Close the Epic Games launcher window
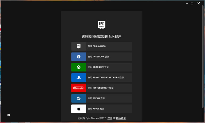The height and width of the screenshot is (123, 205). [x=198, y=3]
